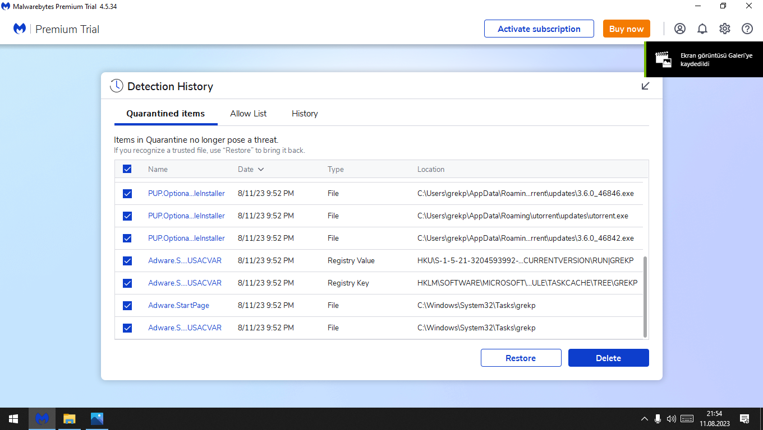Open the History tab
Viewport: 763px width, 430px height.
305,114
